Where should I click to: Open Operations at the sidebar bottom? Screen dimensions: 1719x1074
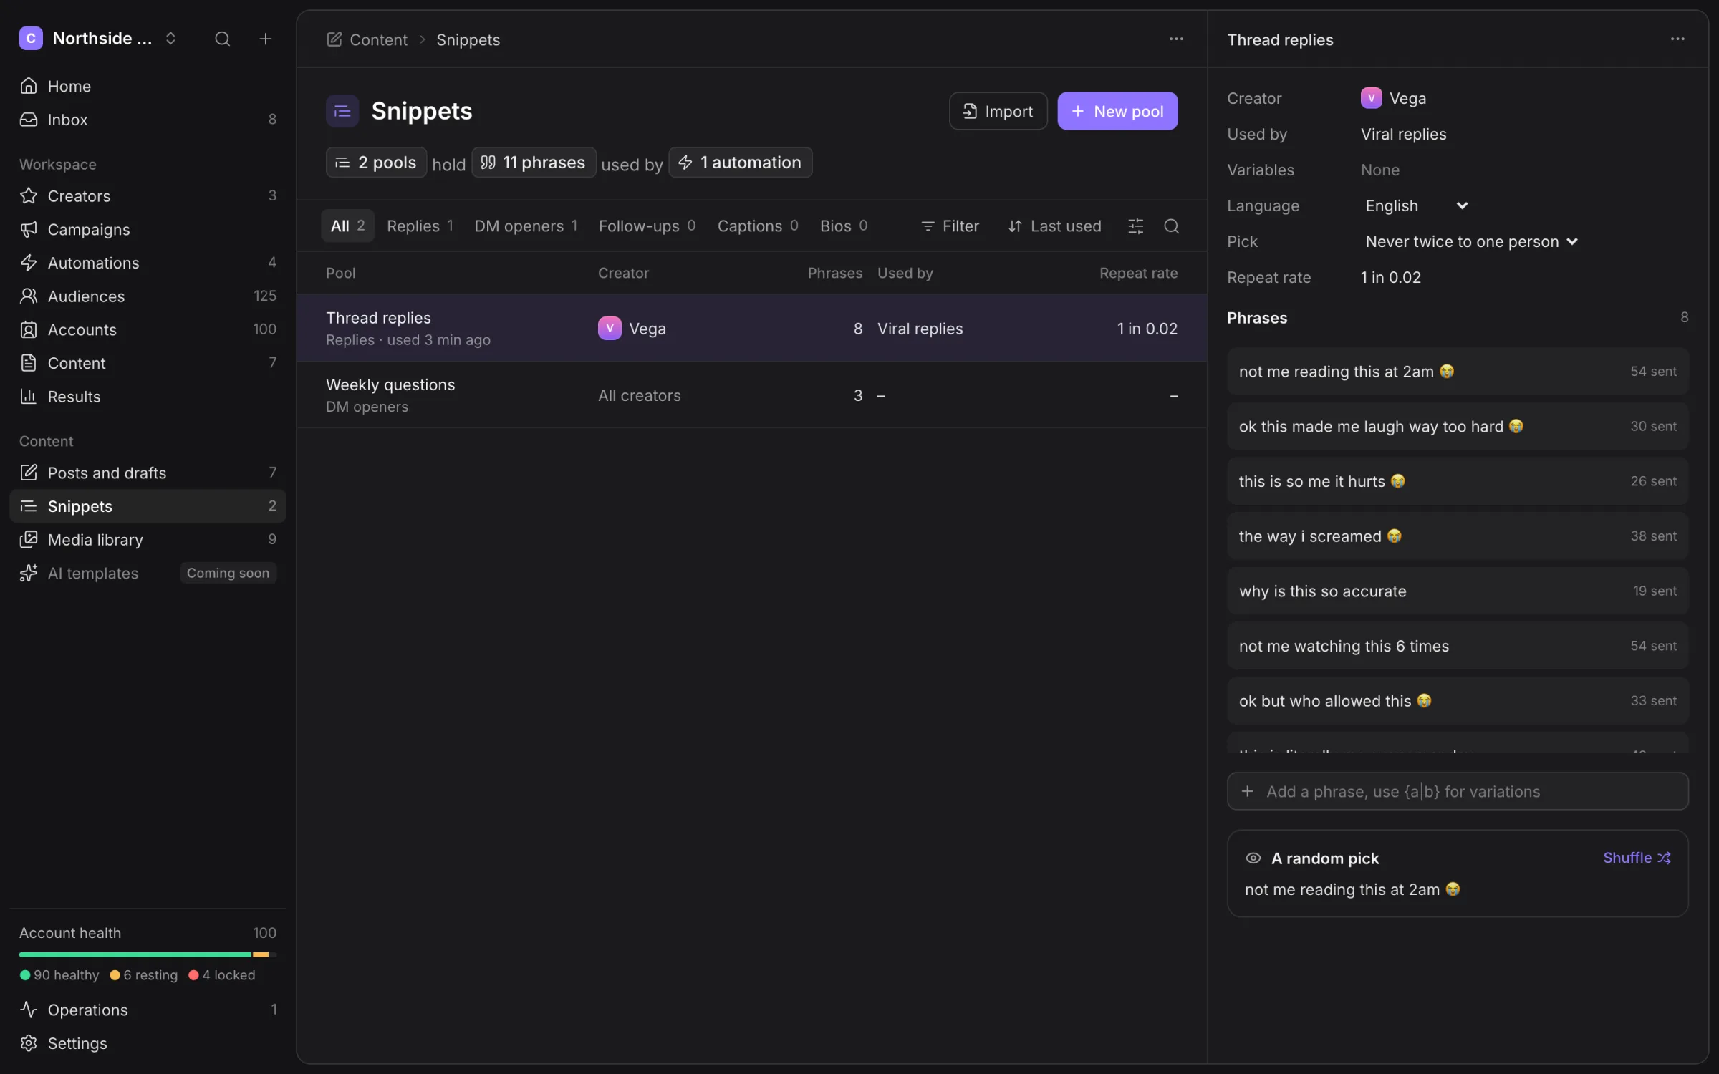tap(148, 1010)
